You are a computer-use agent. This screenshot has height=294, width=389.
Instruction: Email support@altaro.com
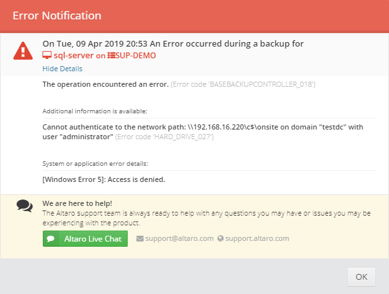pos(179,238)
